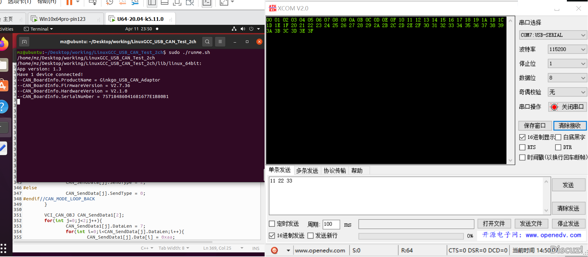
Task: Click the 关闭串口 close port button
Action: 567,107
